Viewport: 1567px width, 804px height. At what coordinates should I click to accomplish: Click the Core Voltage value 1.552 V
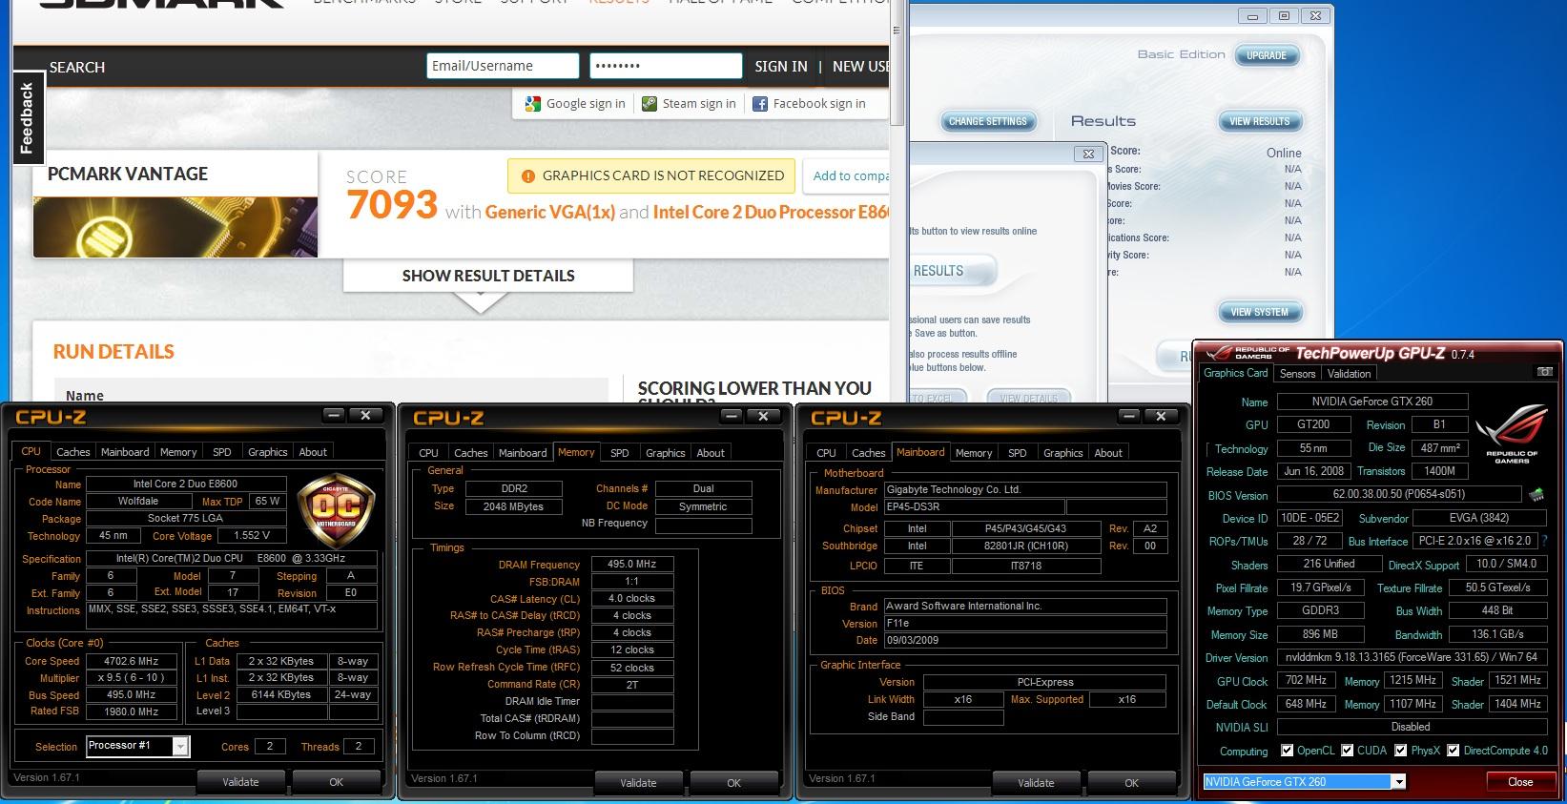coord(252,536)
